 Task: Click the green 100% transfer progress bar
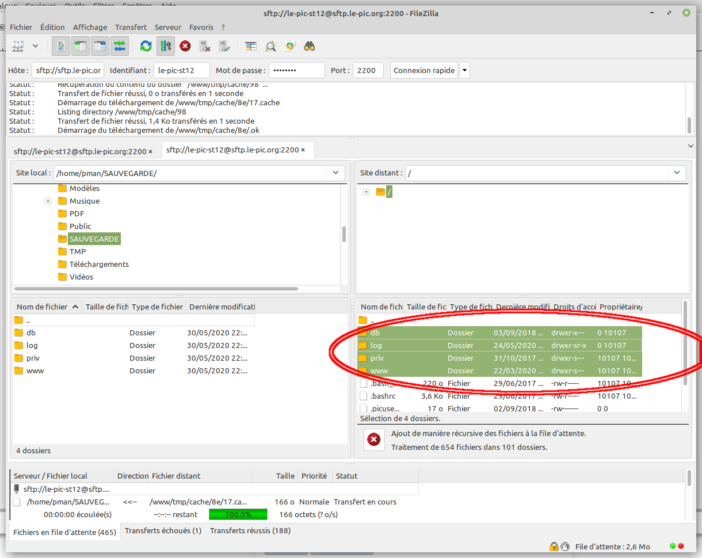coord(238,515)
